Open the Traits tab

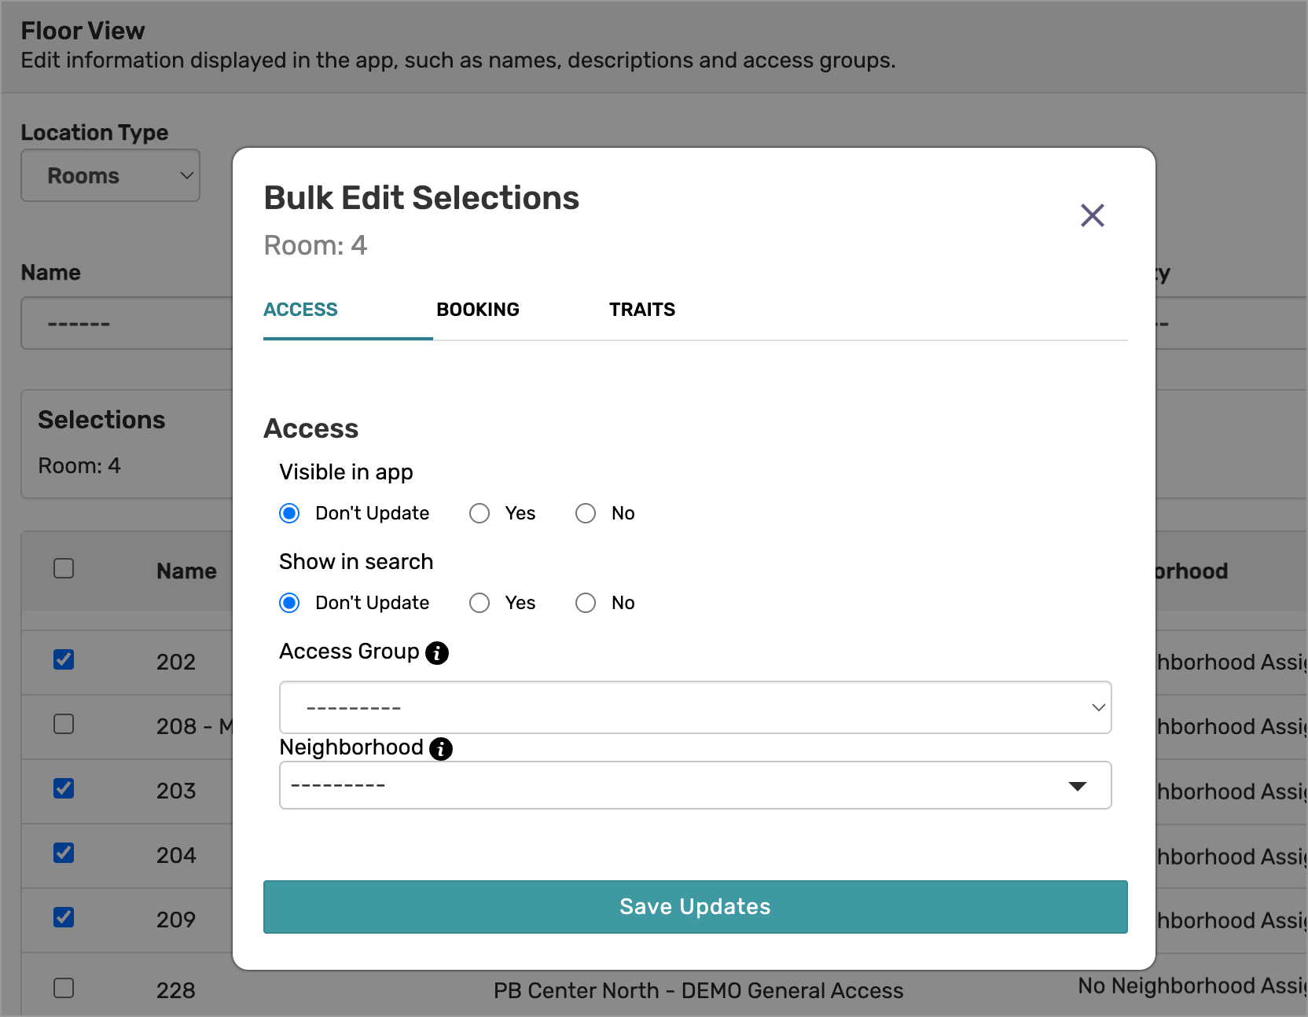tap(641, 310)
